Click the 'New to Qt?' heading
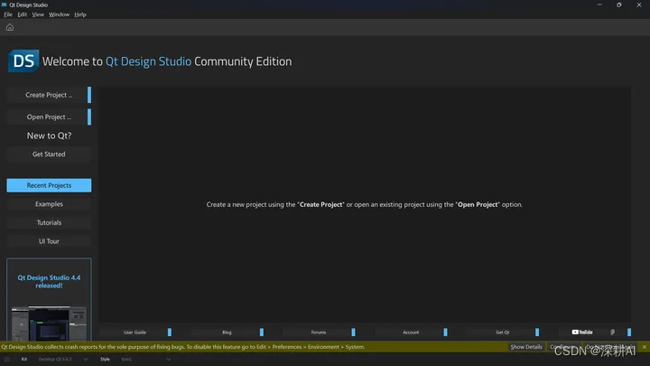 pos(49,136)
